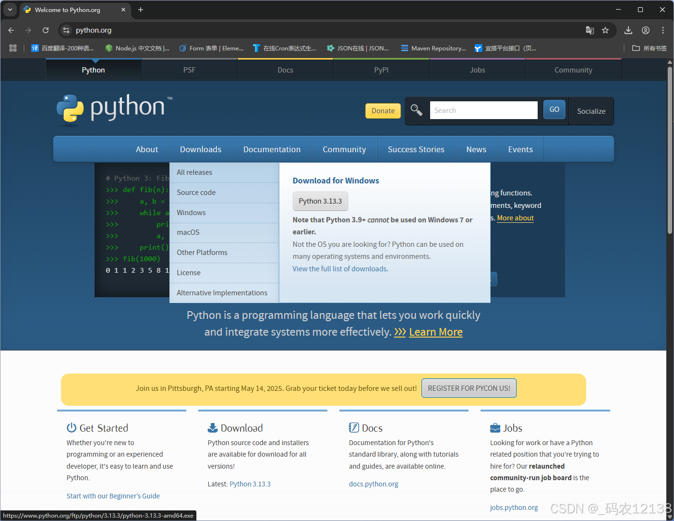Viewport: 674px width, 521px height.
Task: Open the News navigation menu
Action: [476, 149]
